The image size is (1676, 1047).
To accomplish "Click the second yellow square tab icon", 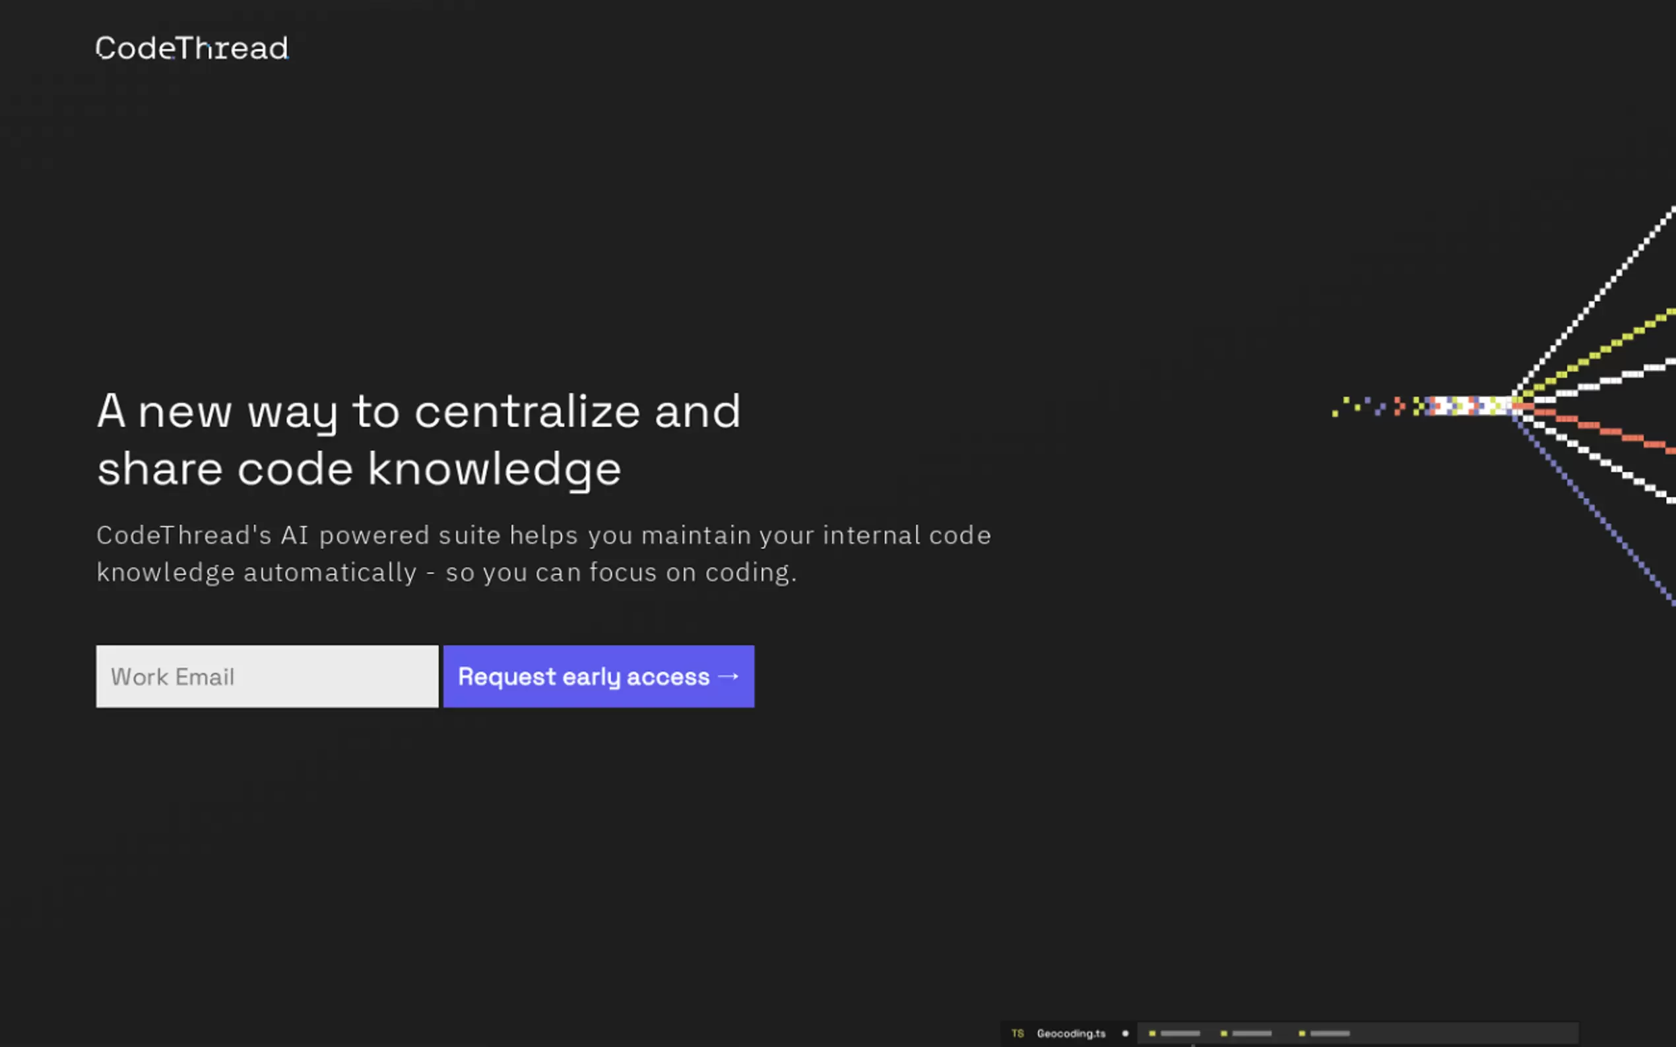I will click(x=1223, y=1033).
